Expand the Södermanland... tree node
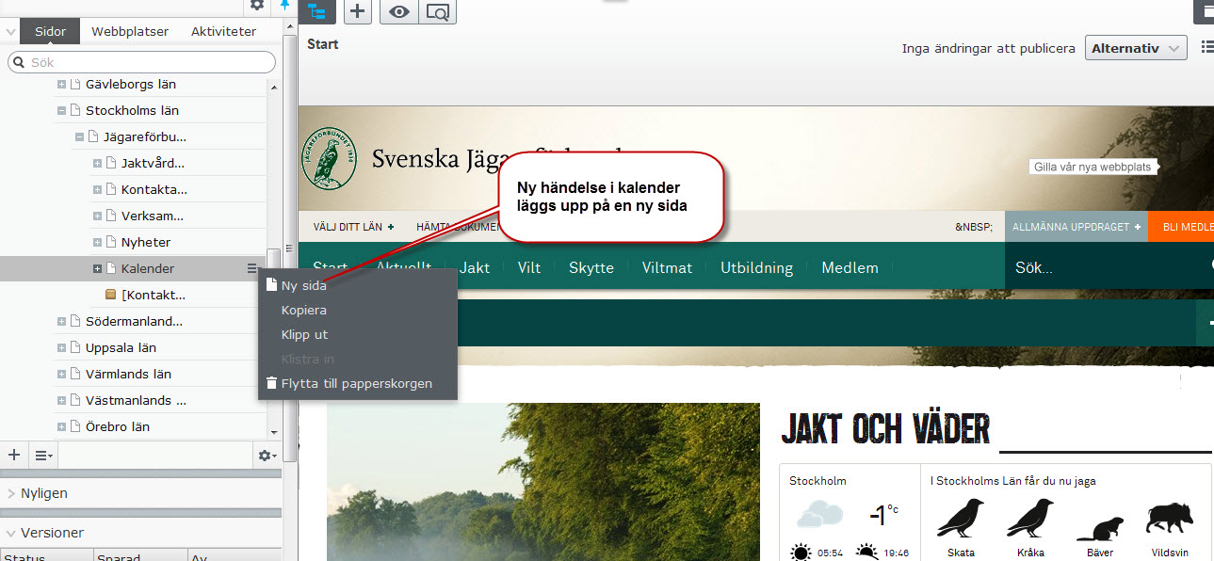1214x561 pixels. (x=62, y=321)
